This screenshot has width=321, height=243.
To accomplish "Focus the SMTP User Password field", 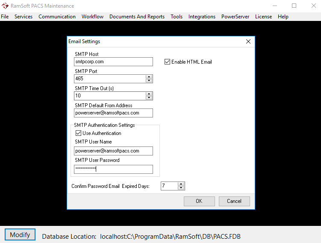I will click(x=113, y=169).
